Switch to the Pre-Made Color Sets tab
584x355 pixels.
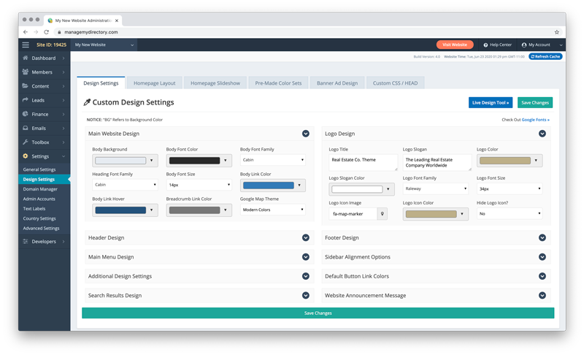click(x=278, y=83)
